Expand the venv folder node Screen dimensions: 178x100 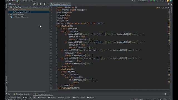coord(11,9)
